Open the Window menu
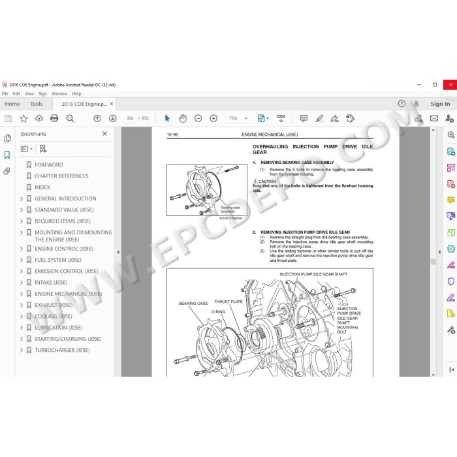 [59, 93]
